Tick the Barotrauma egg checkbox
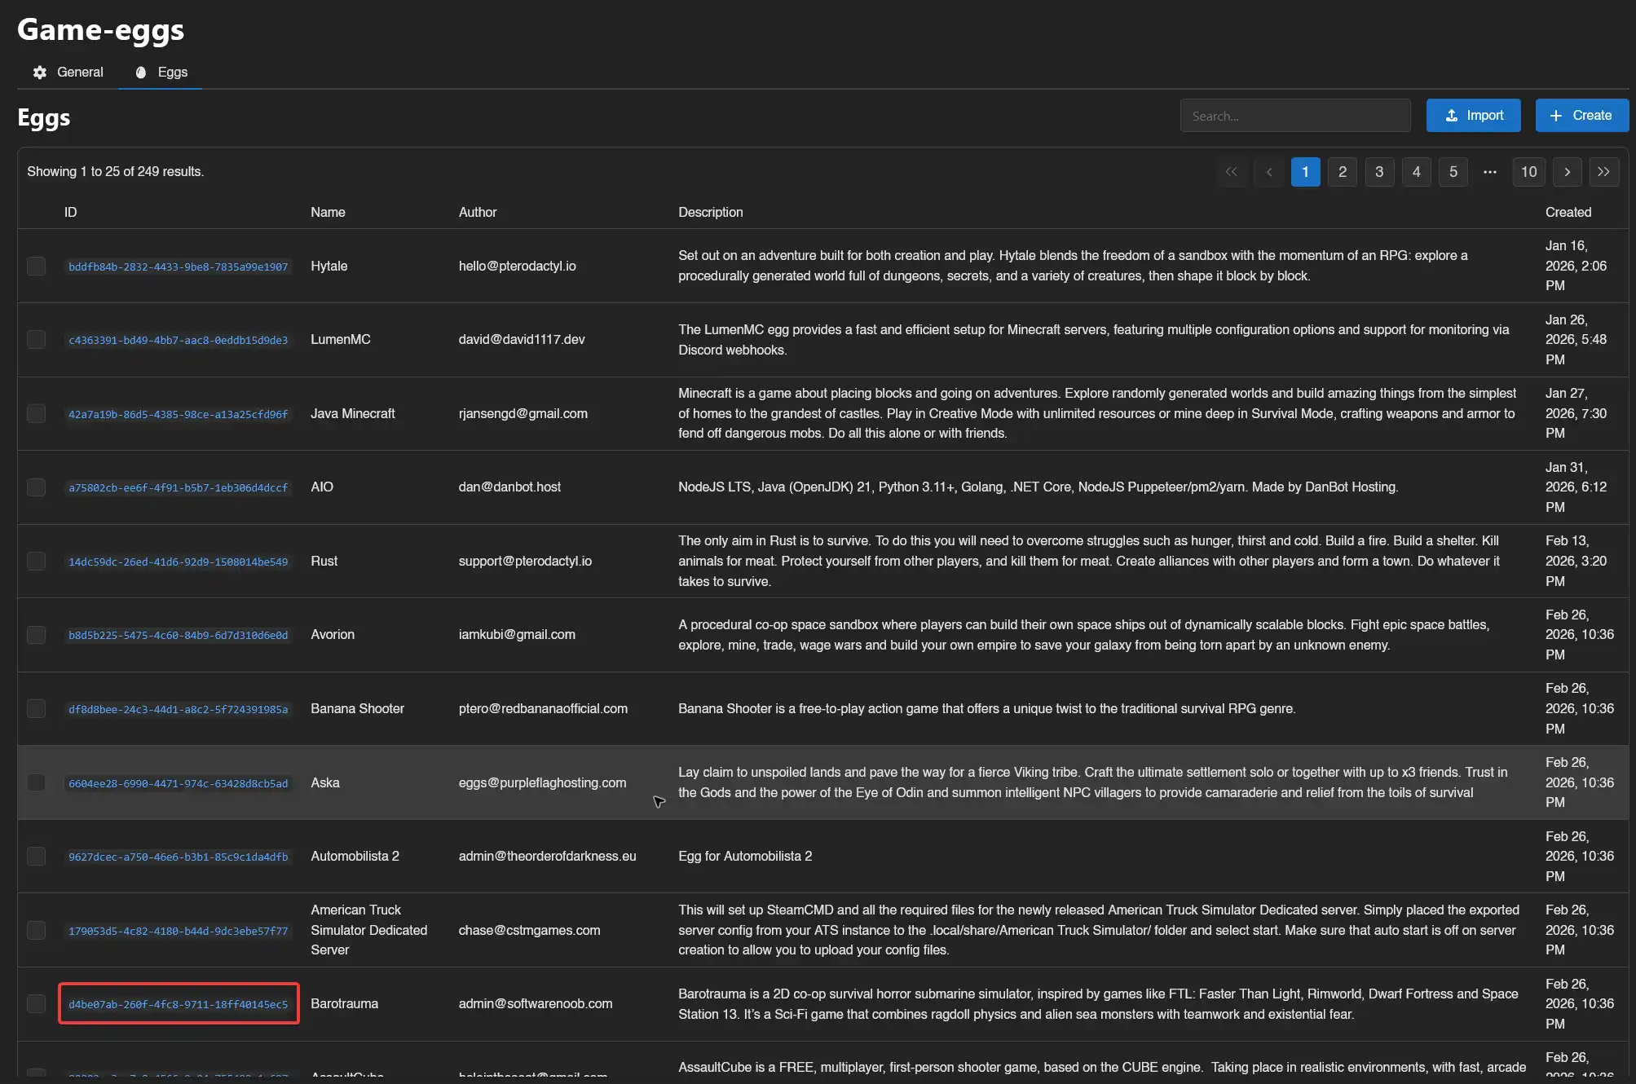The height and width of the screenshot is (1084, 1636). (x=37, y=1004)
